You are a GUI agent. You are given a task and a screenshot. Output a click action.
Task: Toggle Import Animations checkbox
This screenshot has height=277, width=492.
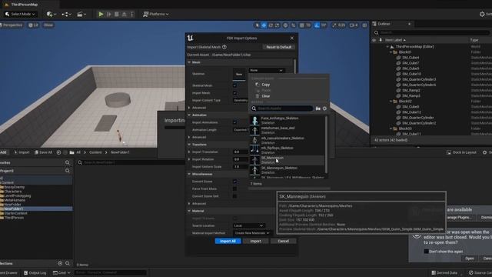tap(234, 122)
